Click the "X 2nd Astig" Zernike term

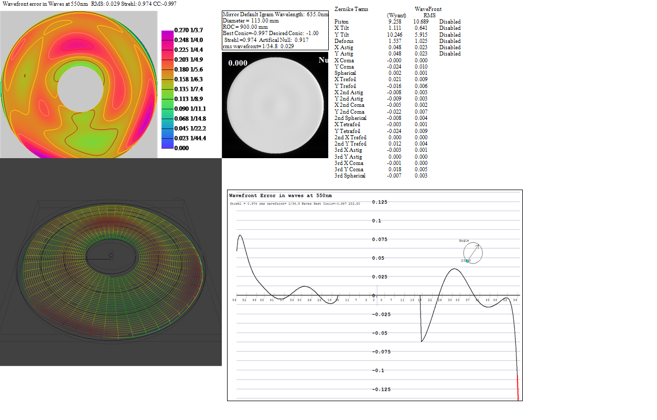pos(348,92)
